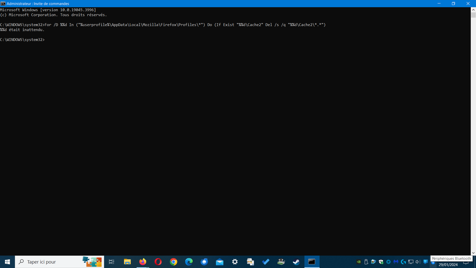Open Malwarebytes from the system tray

click(x=396, y=262)
